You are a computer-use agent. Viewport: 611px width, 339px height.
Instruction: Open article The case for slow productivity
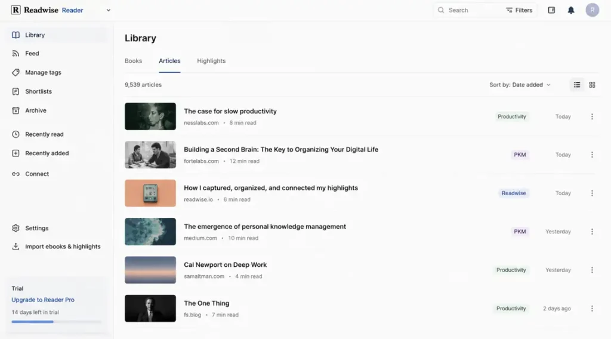click(x=230, y=112)
